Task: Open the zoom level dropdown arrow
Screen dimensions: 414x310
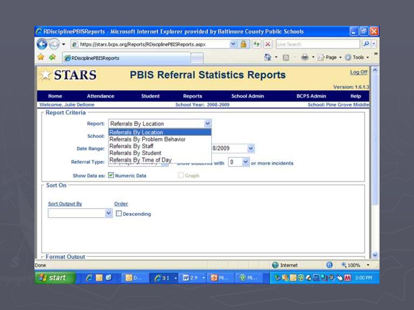Action: pyautogui.click(x=368, y=265)
